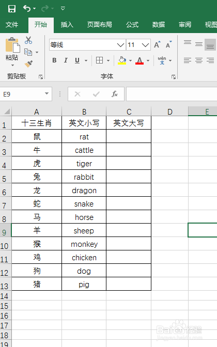Viewport: 217px width, 347px height.
Task: Toggle Underline formatting
Action: pyautogui.click(x=77, y=60)
